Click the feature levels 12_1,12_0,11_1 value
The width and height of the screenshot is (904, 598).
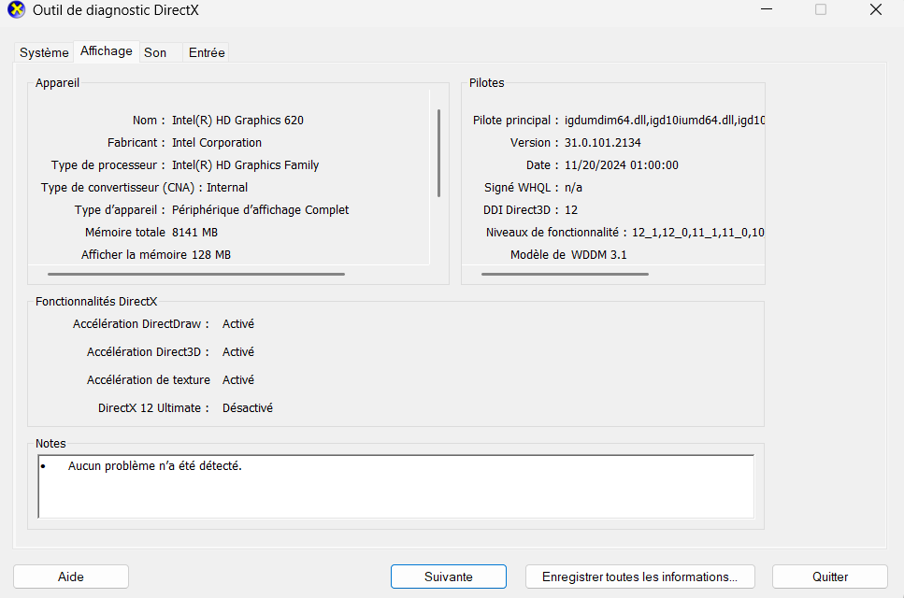pos(697,233)
